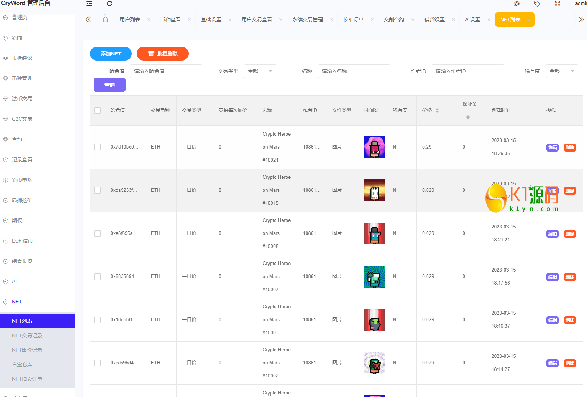Go to home tab icon

coord(106,19)
